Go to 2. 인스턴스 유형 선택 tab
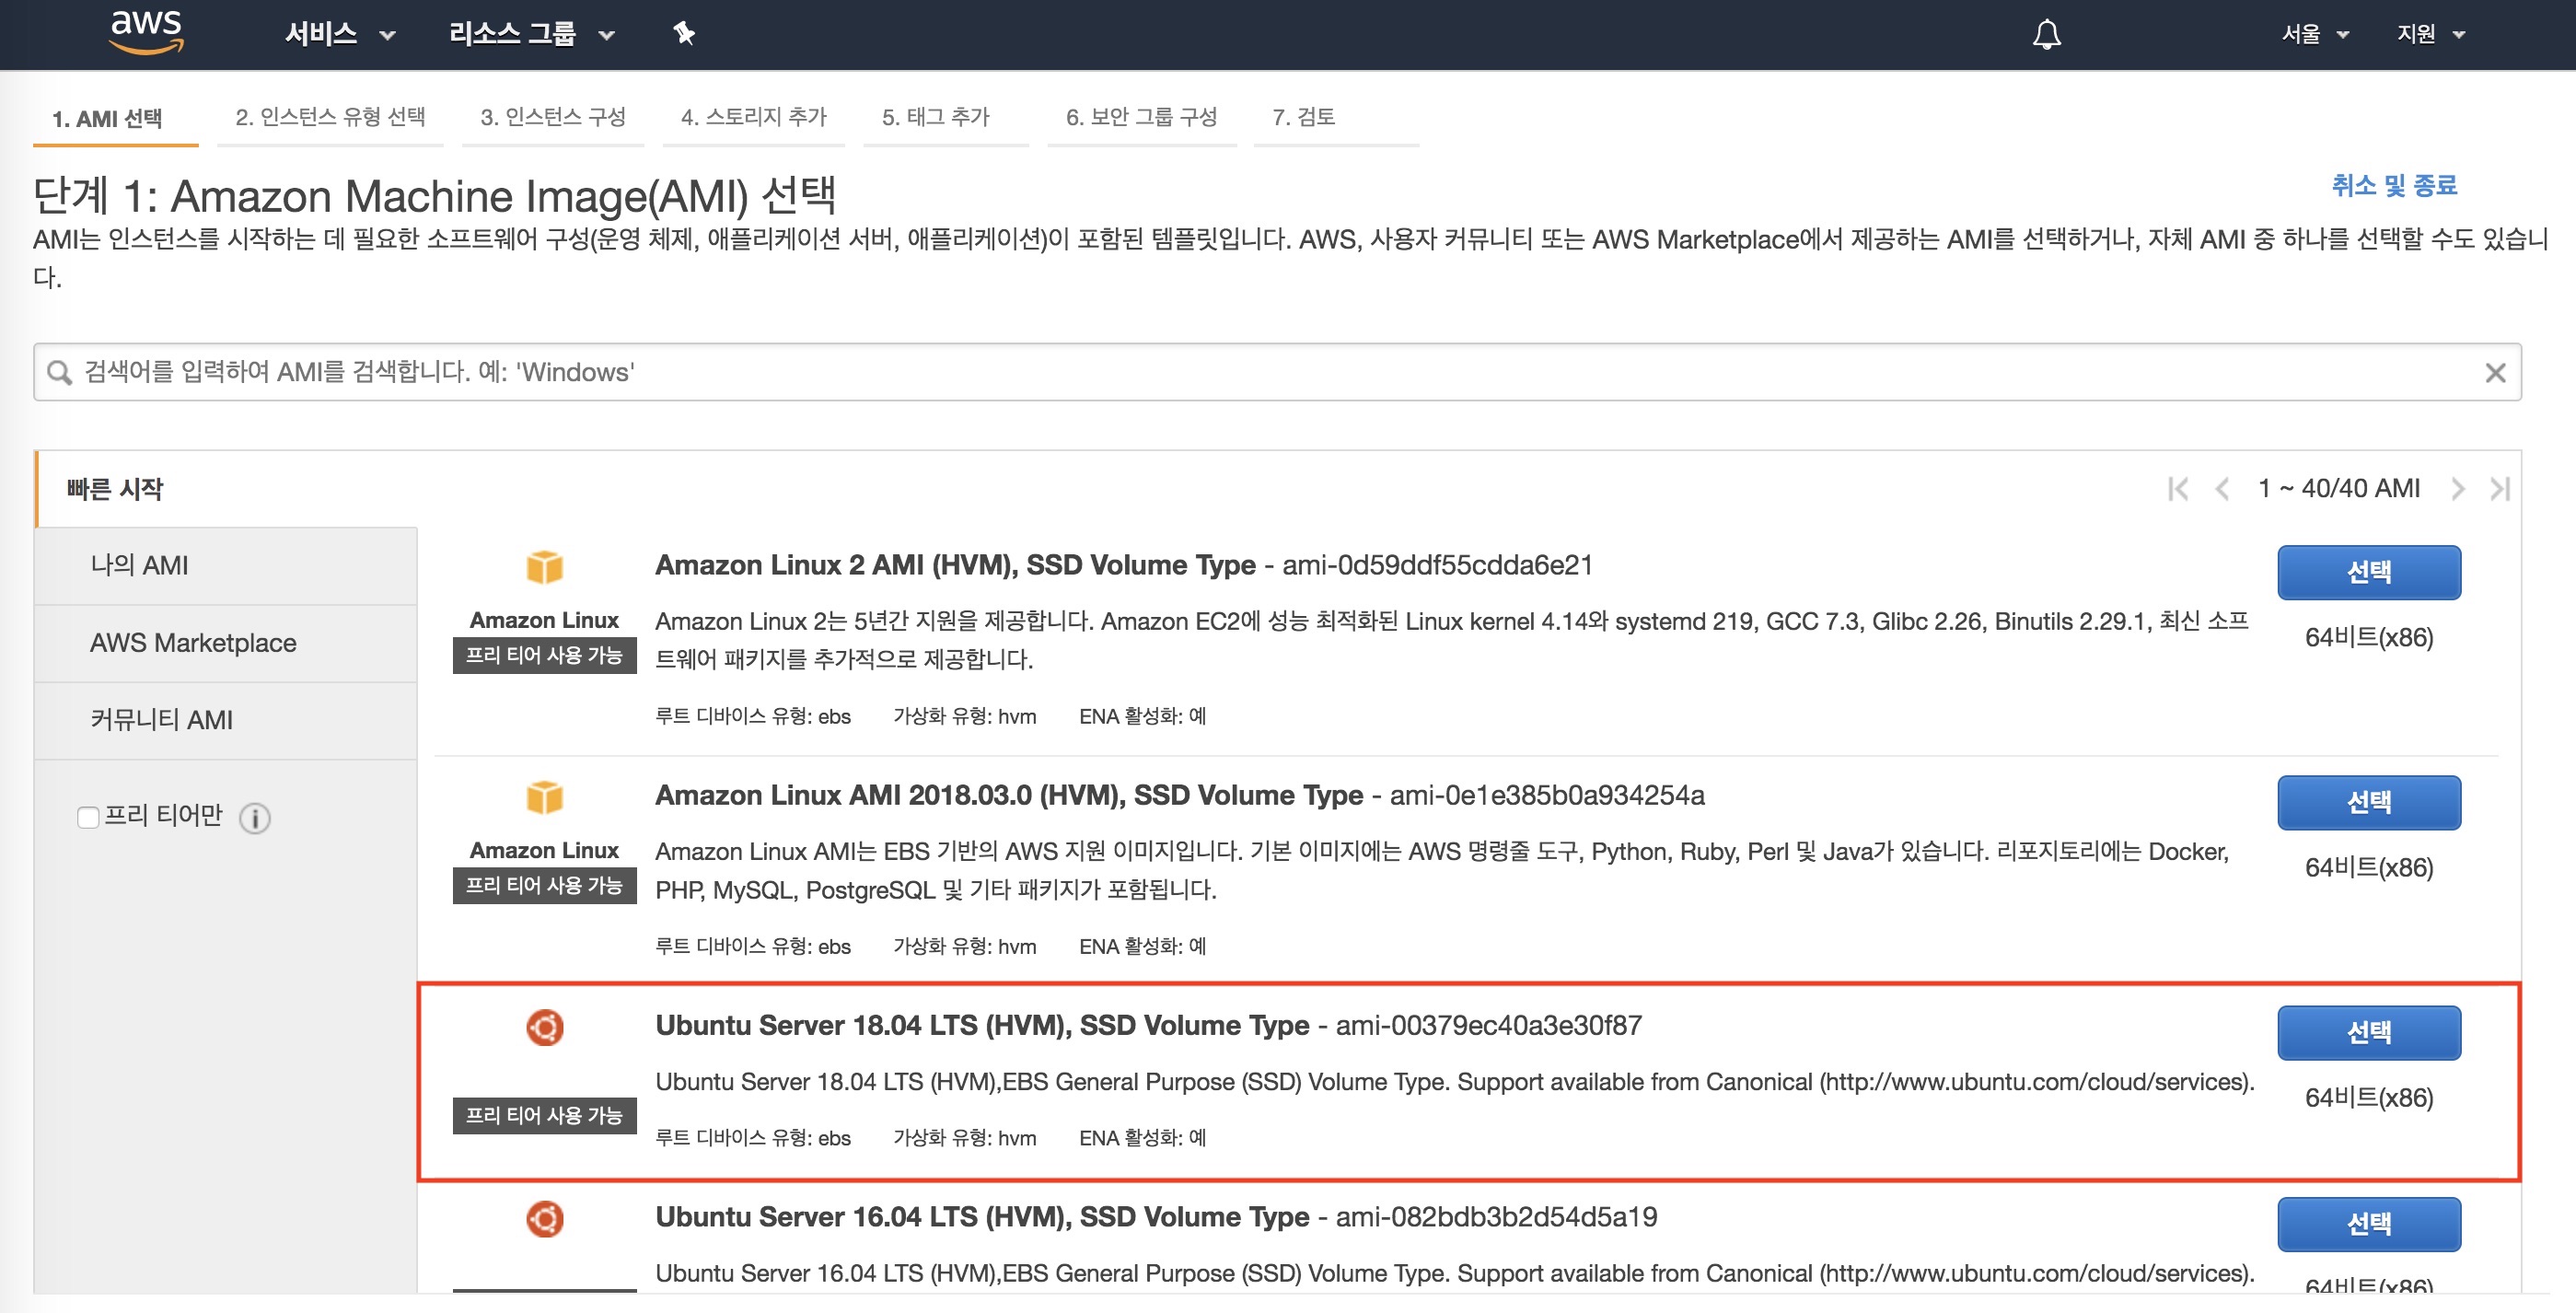Screen dimensions: 2576x1313 (330, 117)
